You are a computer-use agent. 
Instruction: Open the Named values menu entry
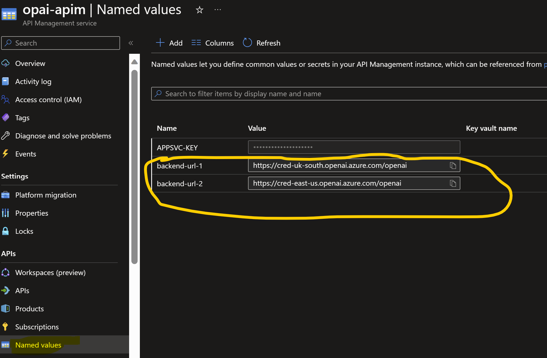[38, 345]
